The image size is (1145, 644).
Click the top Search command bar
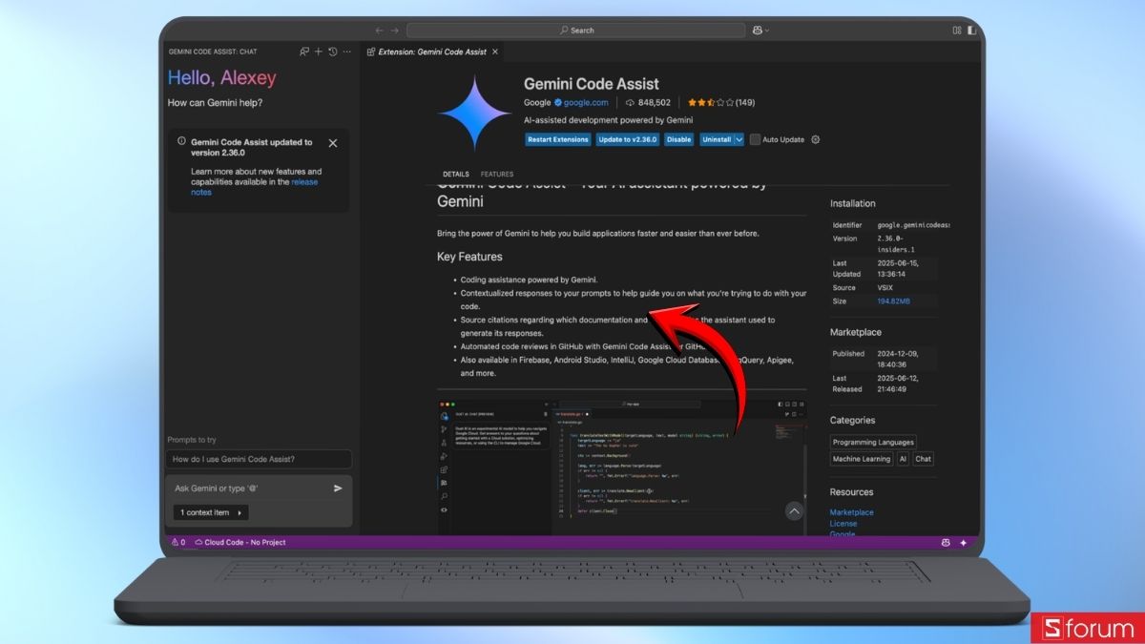575,31
